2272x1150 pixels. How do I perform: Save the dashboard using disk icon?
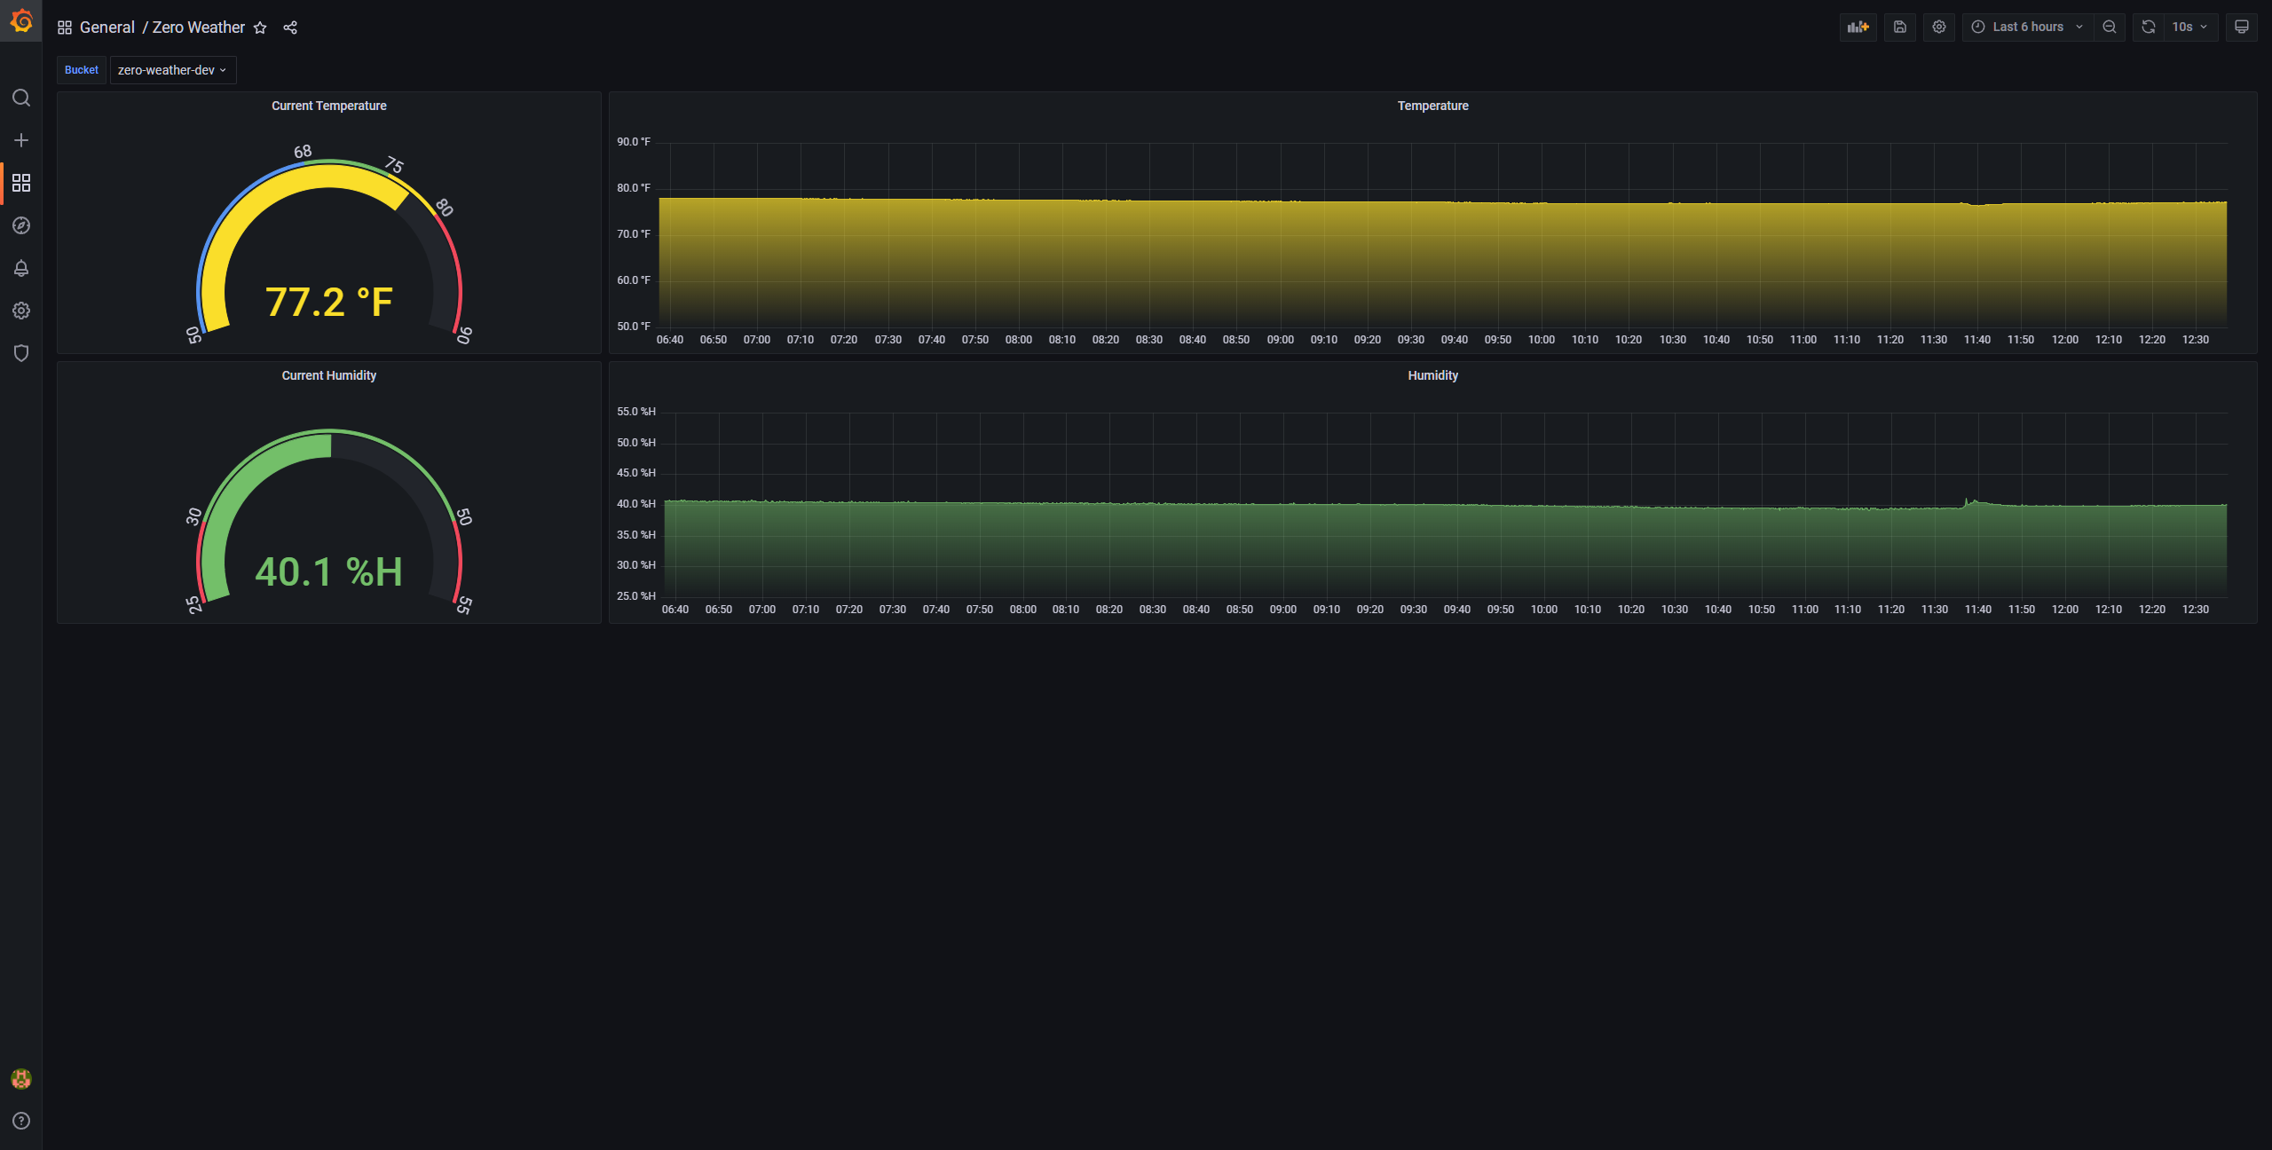[x=1900, y=27]
